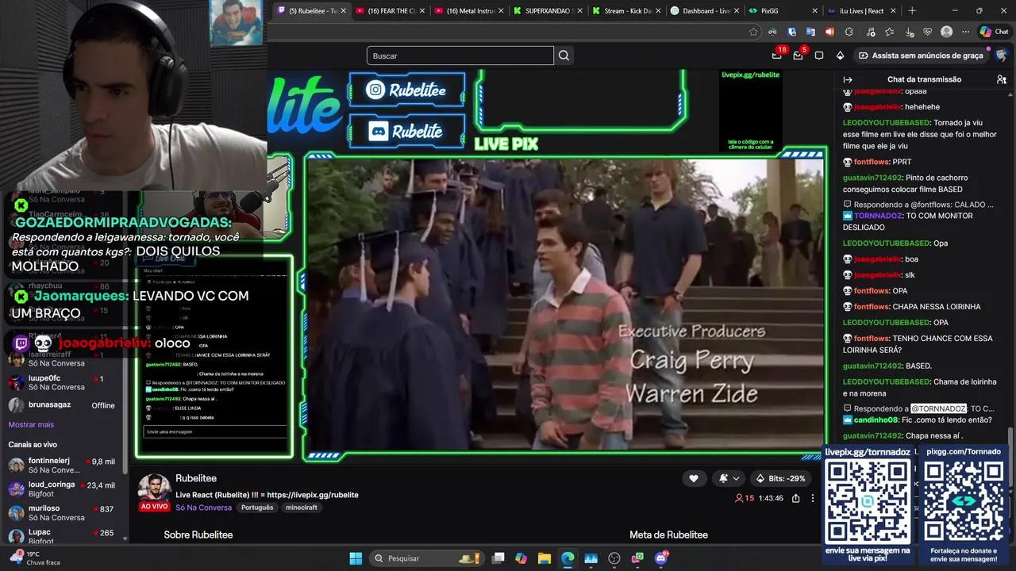The height and width of the screenshot is (571, 1016).
Task: Click the Só Na Conversa category link under Rubelitee
Action: pyautogui.click(x=204, y=508)
